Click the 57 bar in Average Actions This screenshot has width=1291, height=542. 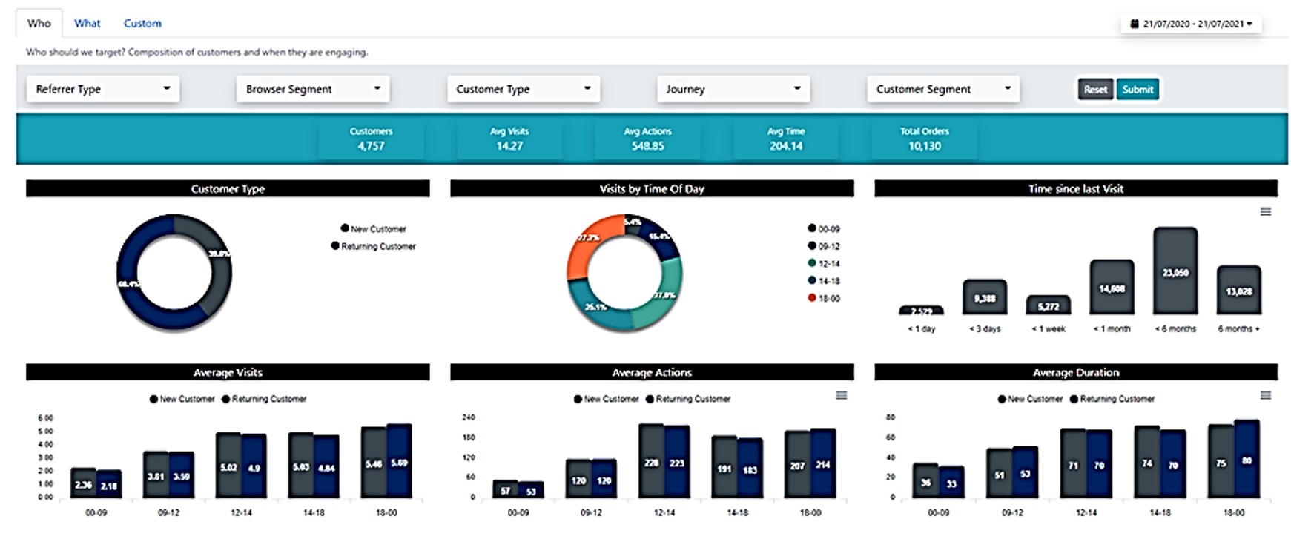click(506, 489)
